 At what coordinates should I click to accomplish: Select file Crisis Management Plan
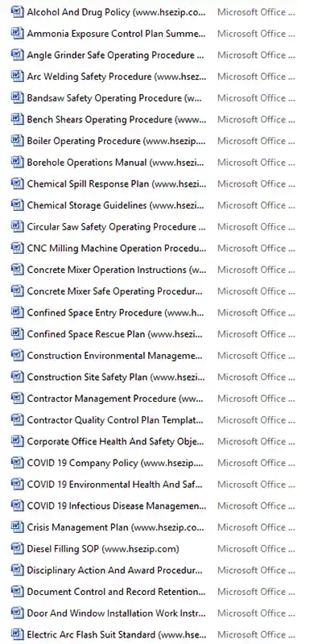point(116,527)
